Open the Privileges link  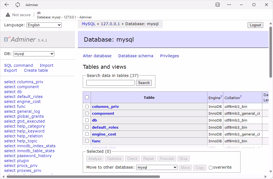170,56
